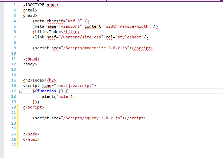Click the "utf-8" charset value
This screenshot has height=158, width=223.
click(74, 21)
